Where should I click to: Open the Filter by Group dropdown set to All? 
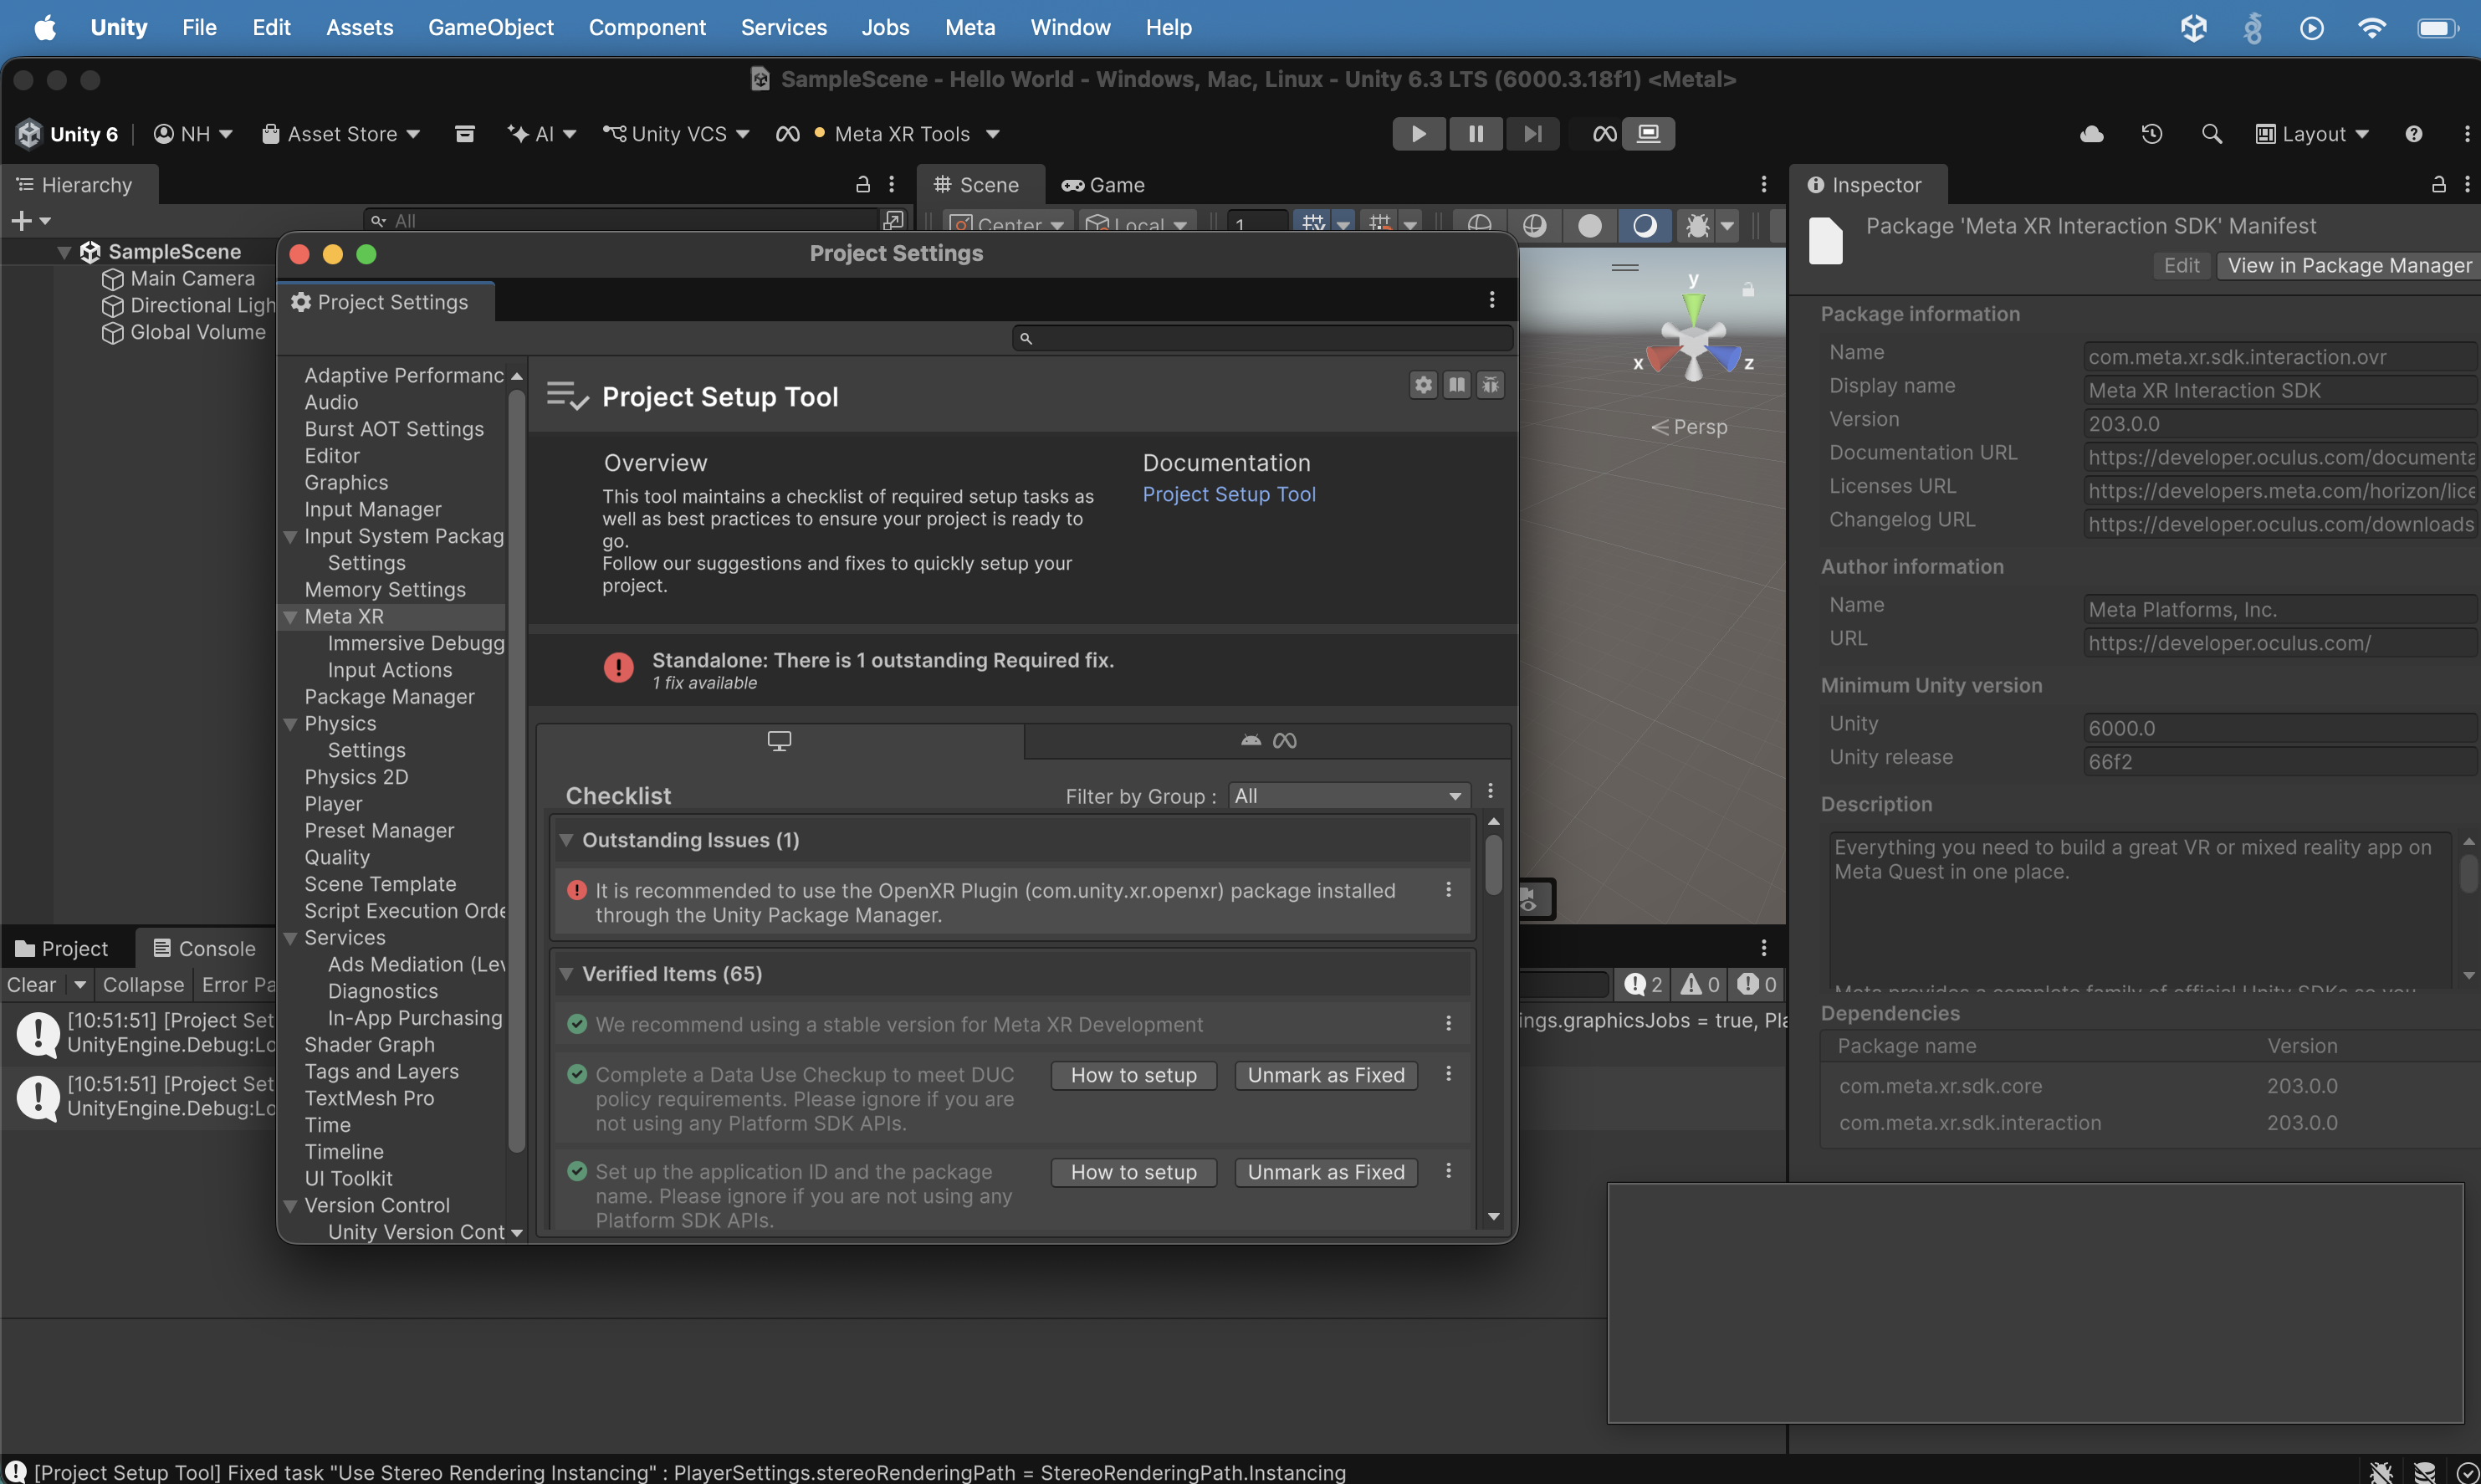click(1348, 796)
